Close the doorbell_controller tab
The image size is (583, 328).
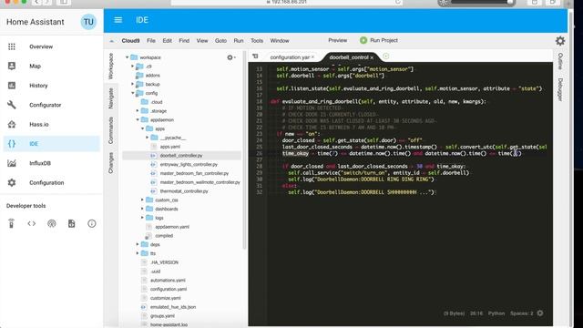372,57
